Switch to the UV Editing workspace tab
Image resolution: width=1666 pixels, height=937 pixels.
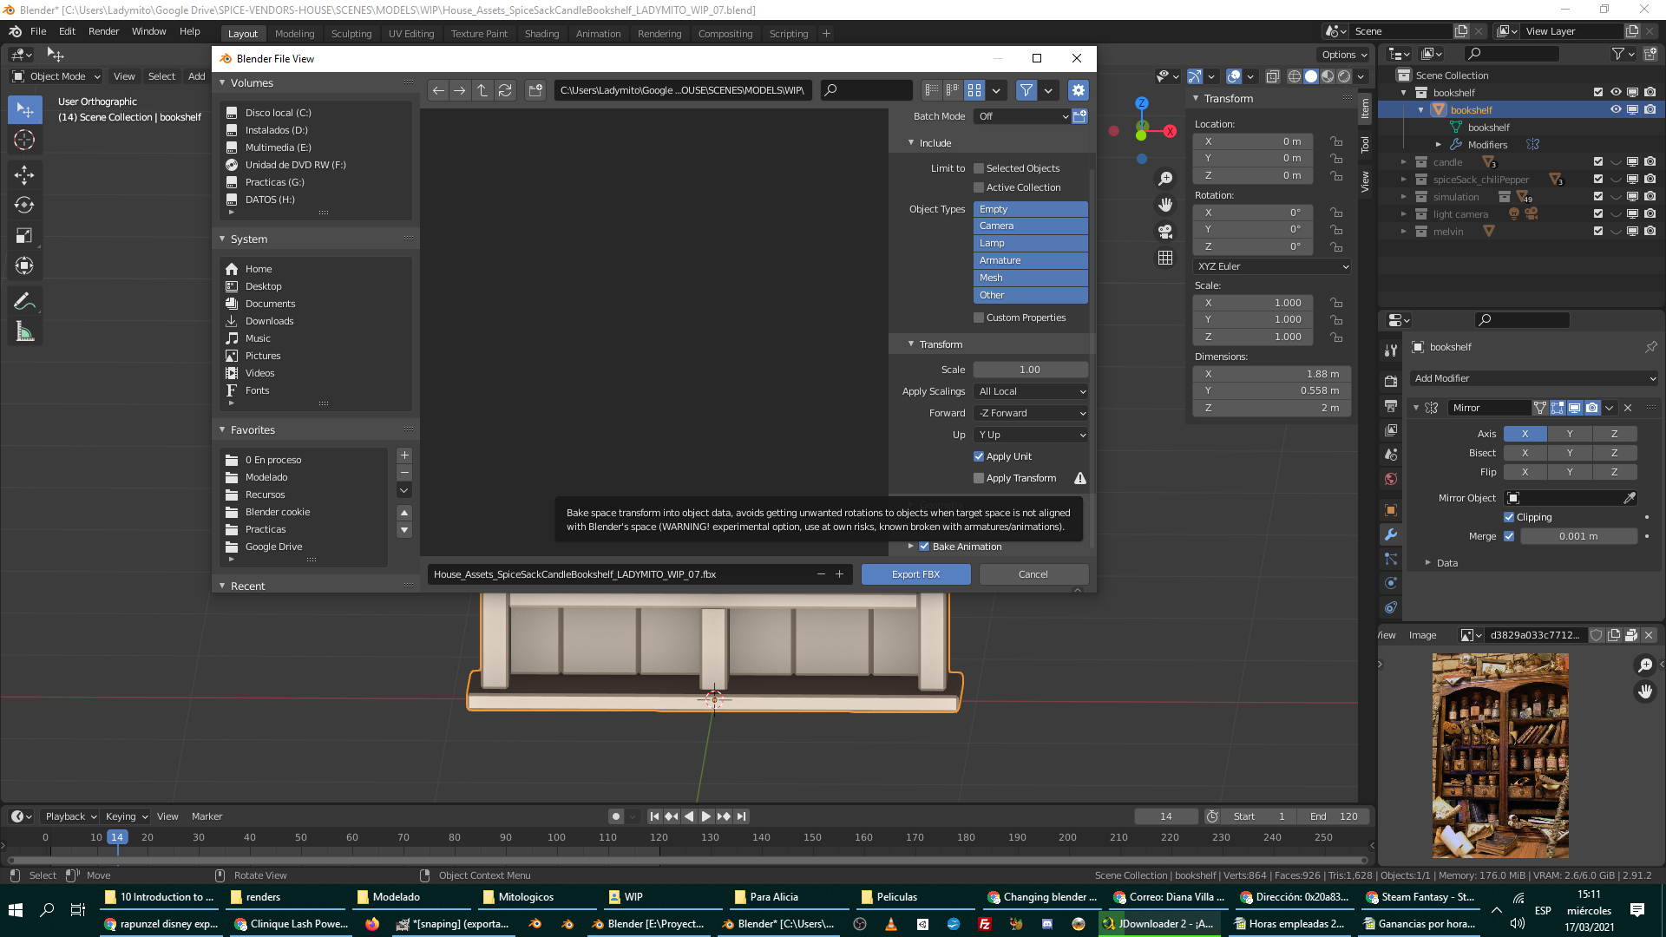point(410,34)
